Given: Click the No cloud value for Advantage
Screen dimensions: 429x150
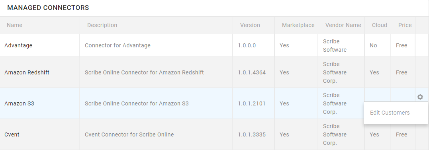Looking at the screenshot, I should (373, 45).
